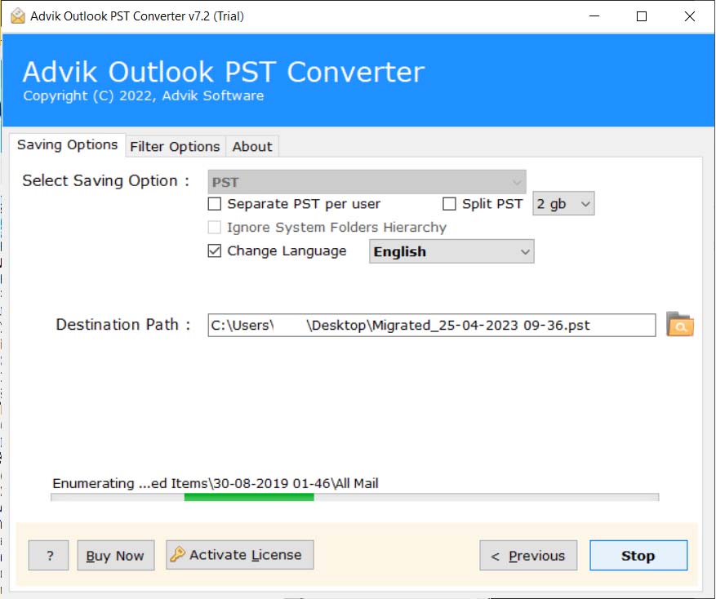Tick the Split PST checkbox
716x599 pixels.
click(x=449, y=204)
